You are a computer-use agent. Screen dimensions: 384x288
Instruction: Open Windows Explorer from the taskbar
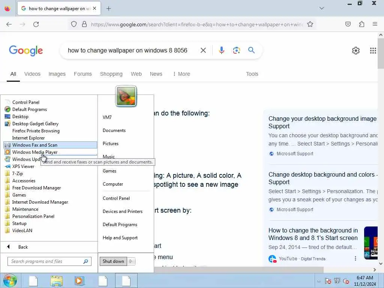pyautogui.click(x=57, y=281)
